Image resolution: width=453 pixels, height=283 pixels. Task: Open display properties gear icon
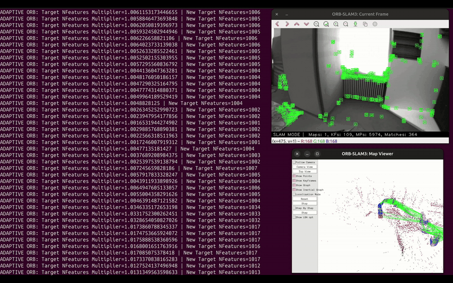[x=375, y=24]
